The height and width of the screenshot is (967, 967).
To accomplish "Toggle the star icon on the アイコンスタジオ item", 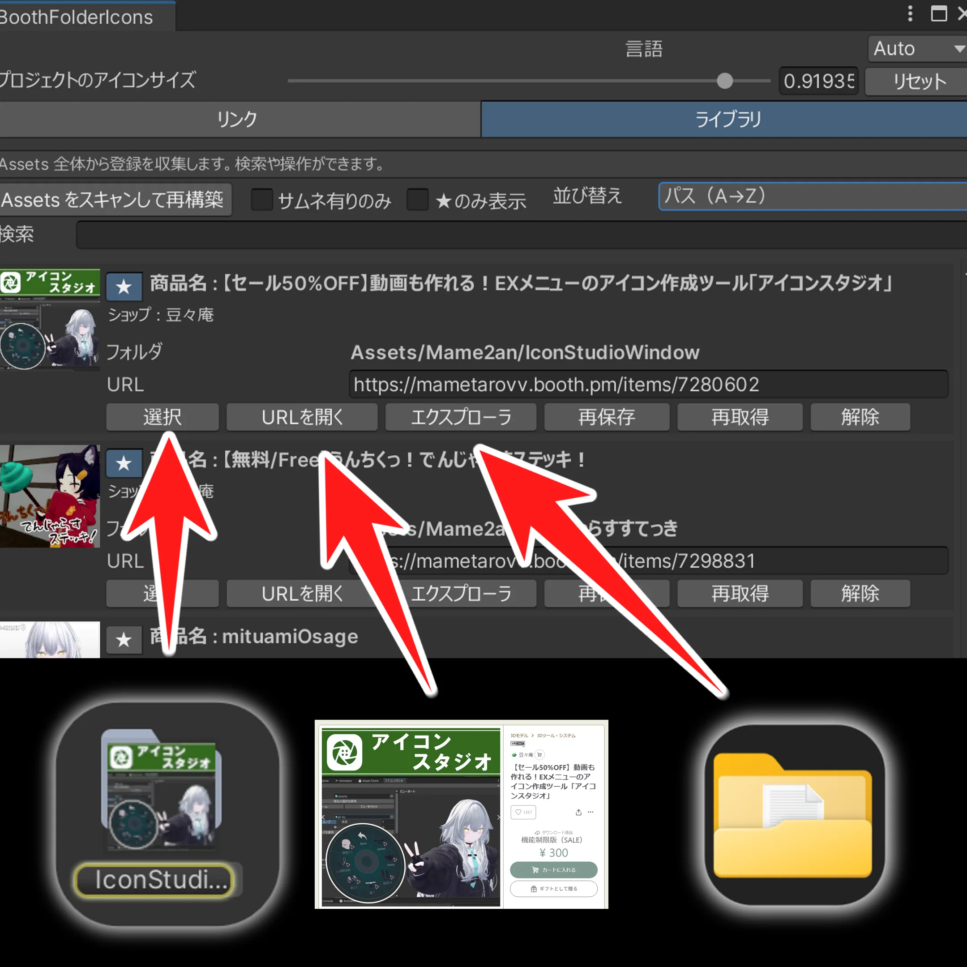I will pyautogui.click(x=124, y=287).
